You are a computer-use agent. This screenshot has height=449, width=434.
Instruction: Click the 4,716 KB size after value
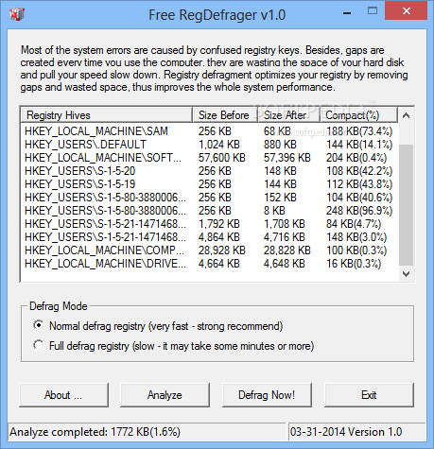pyautogui.click(x=285, y=237)
